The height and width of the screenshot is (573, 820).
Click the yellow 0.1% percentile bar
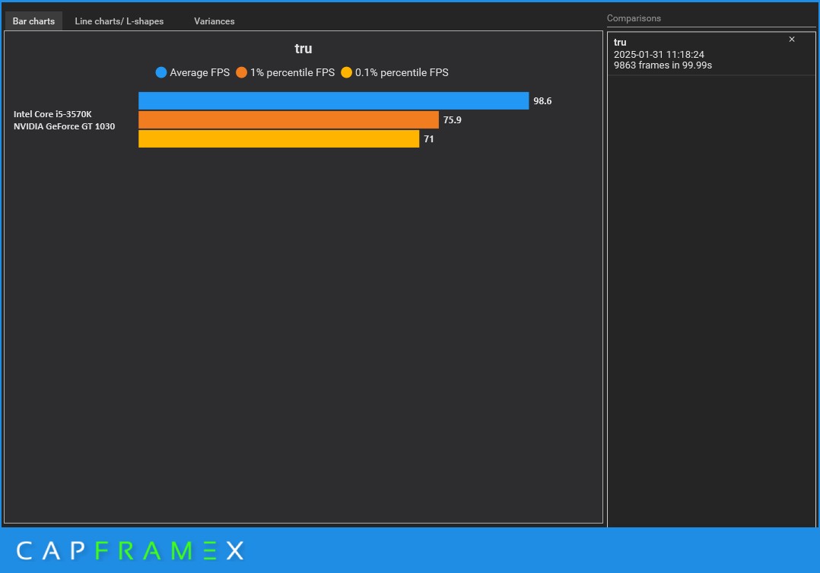pos(278,138)
